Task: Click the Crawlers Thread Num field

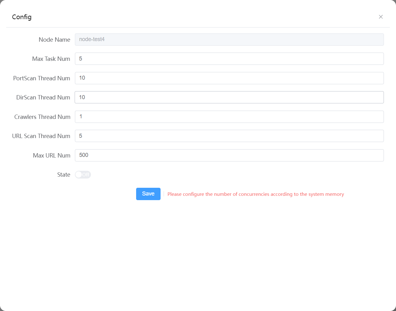Action: 229,117
